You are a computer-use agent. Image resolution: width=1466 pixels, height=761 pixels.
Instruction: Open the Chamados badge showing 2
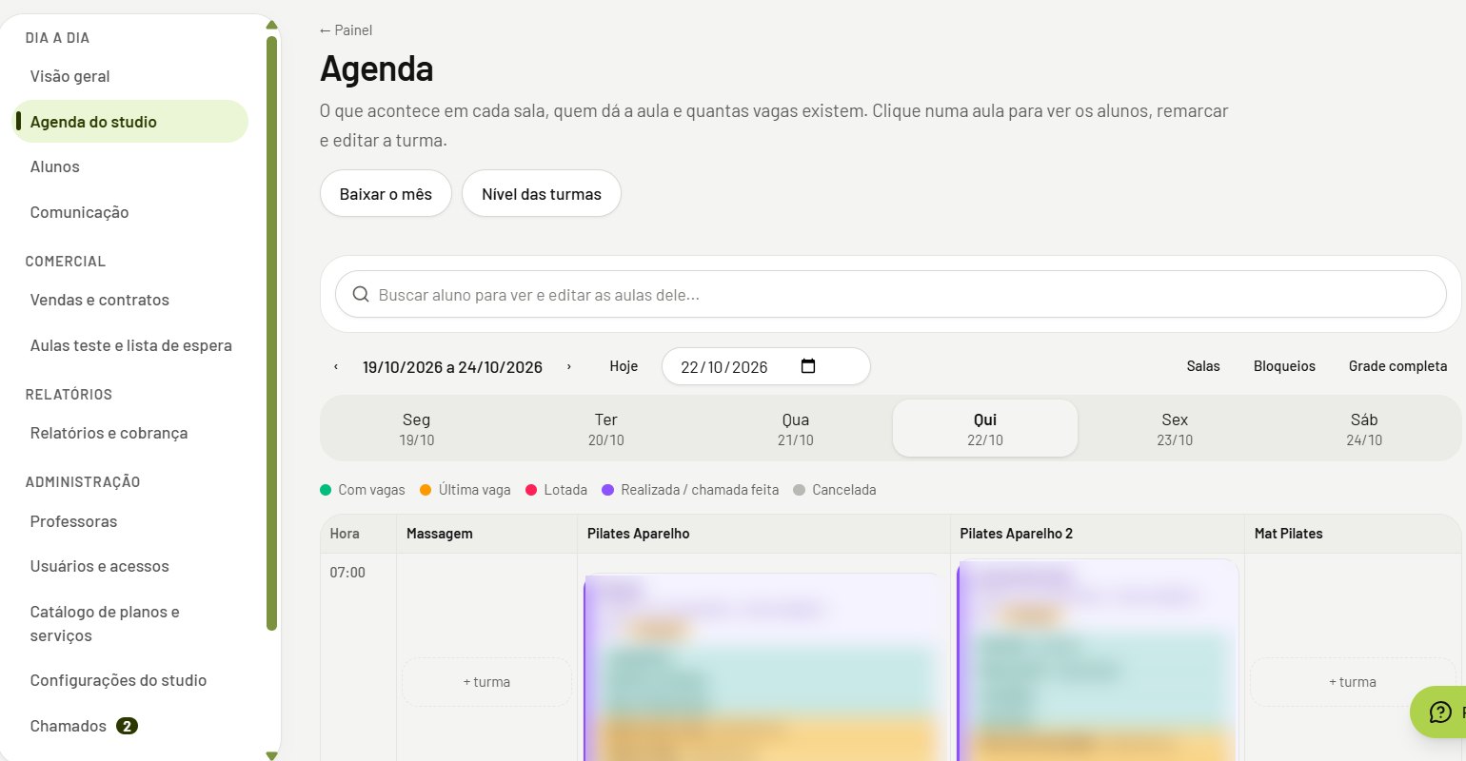click(x=127, y=726)
